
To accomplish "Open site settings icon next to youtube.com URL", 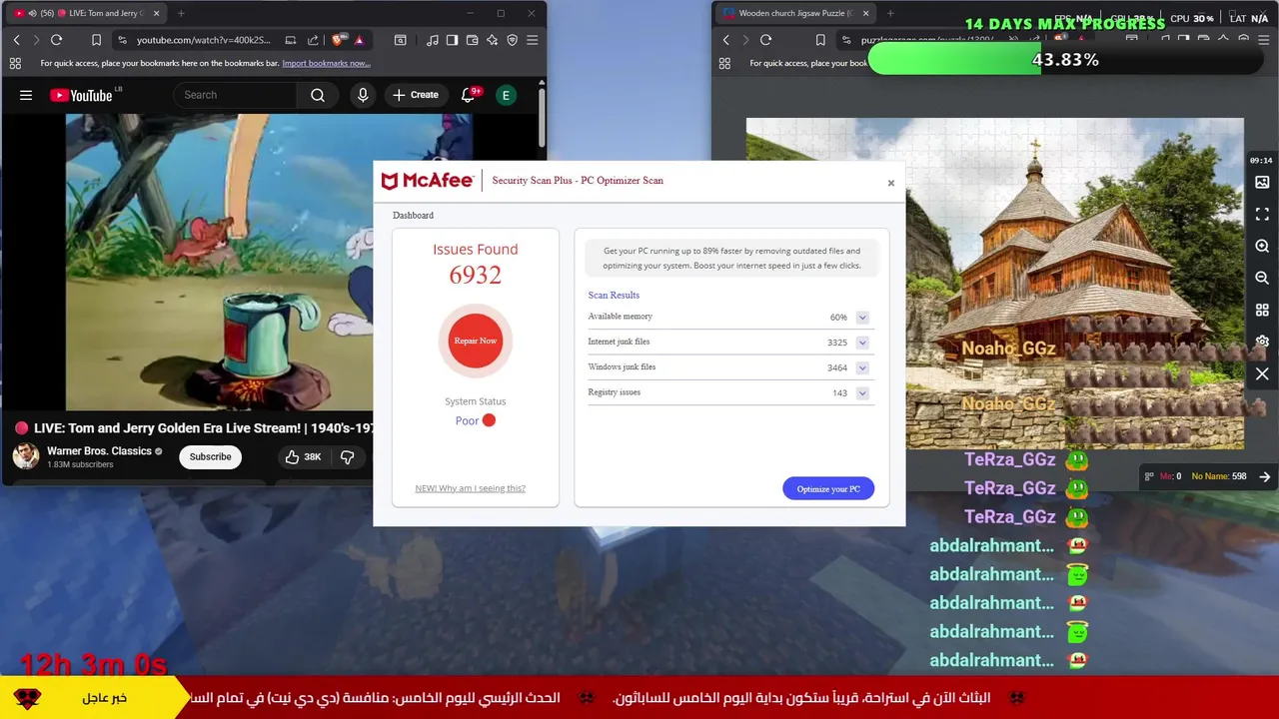I will [122, 40].
